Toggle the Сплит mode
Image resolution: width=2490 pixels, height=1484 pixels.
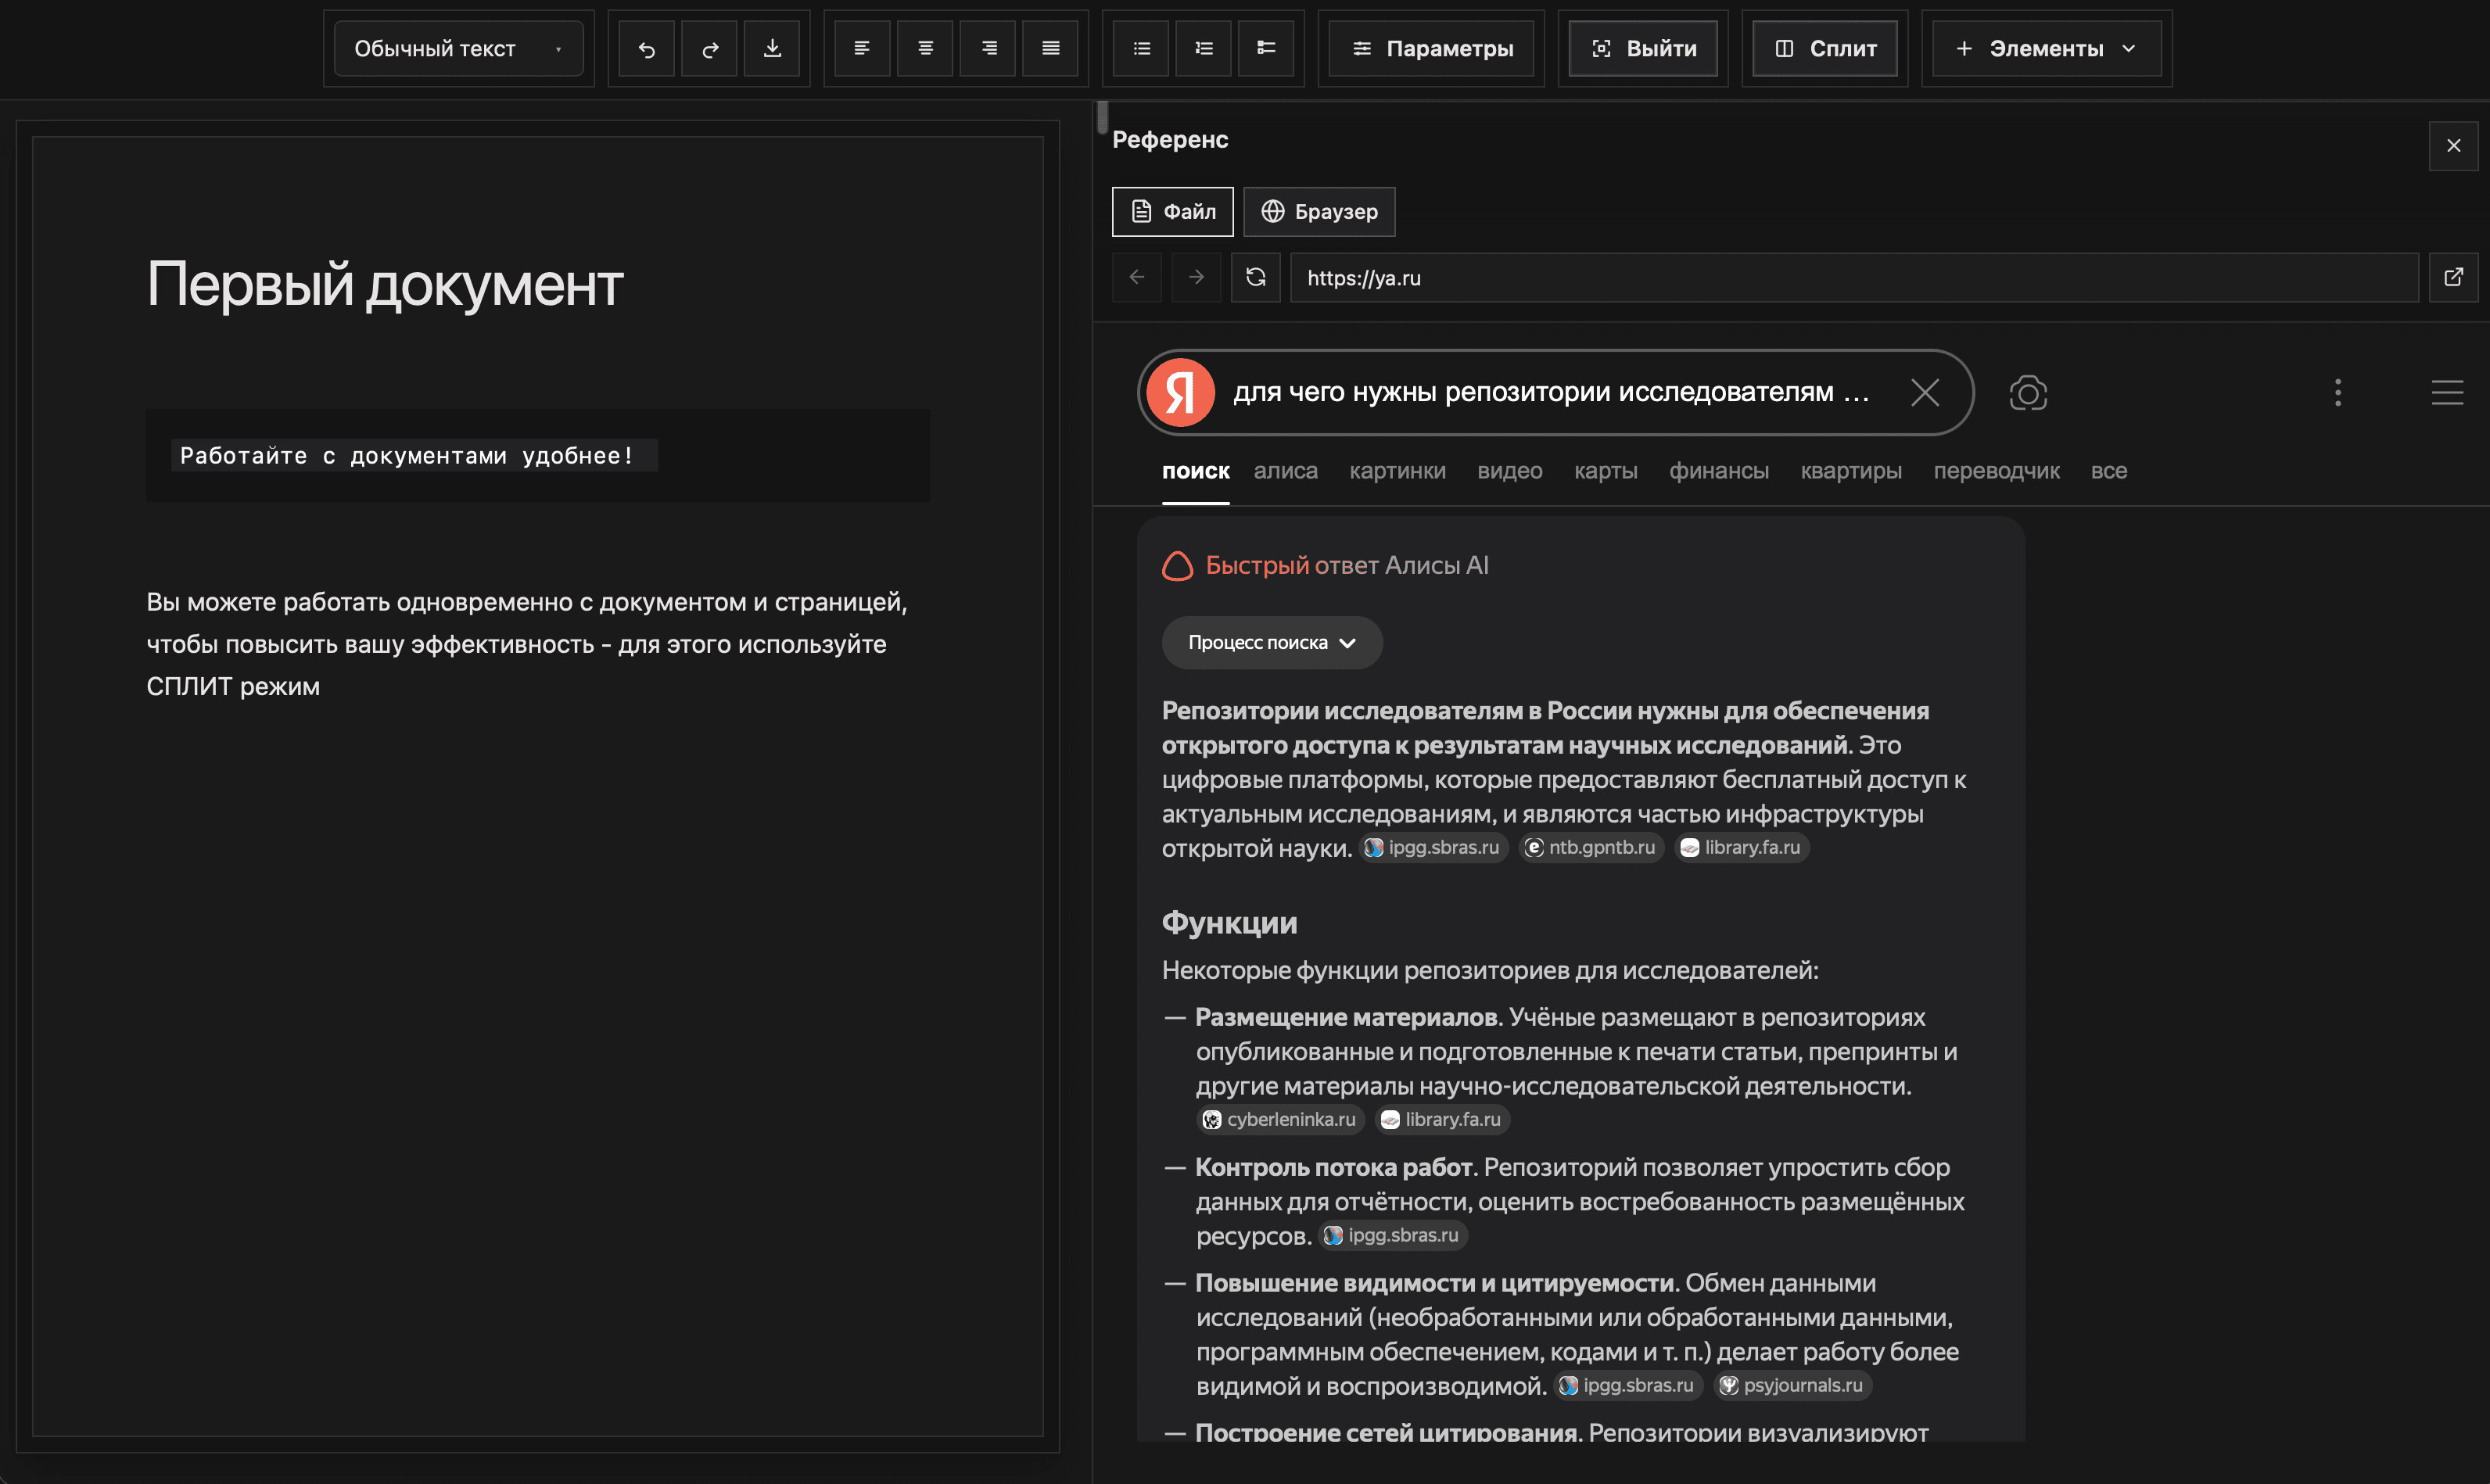(1825, 48)
